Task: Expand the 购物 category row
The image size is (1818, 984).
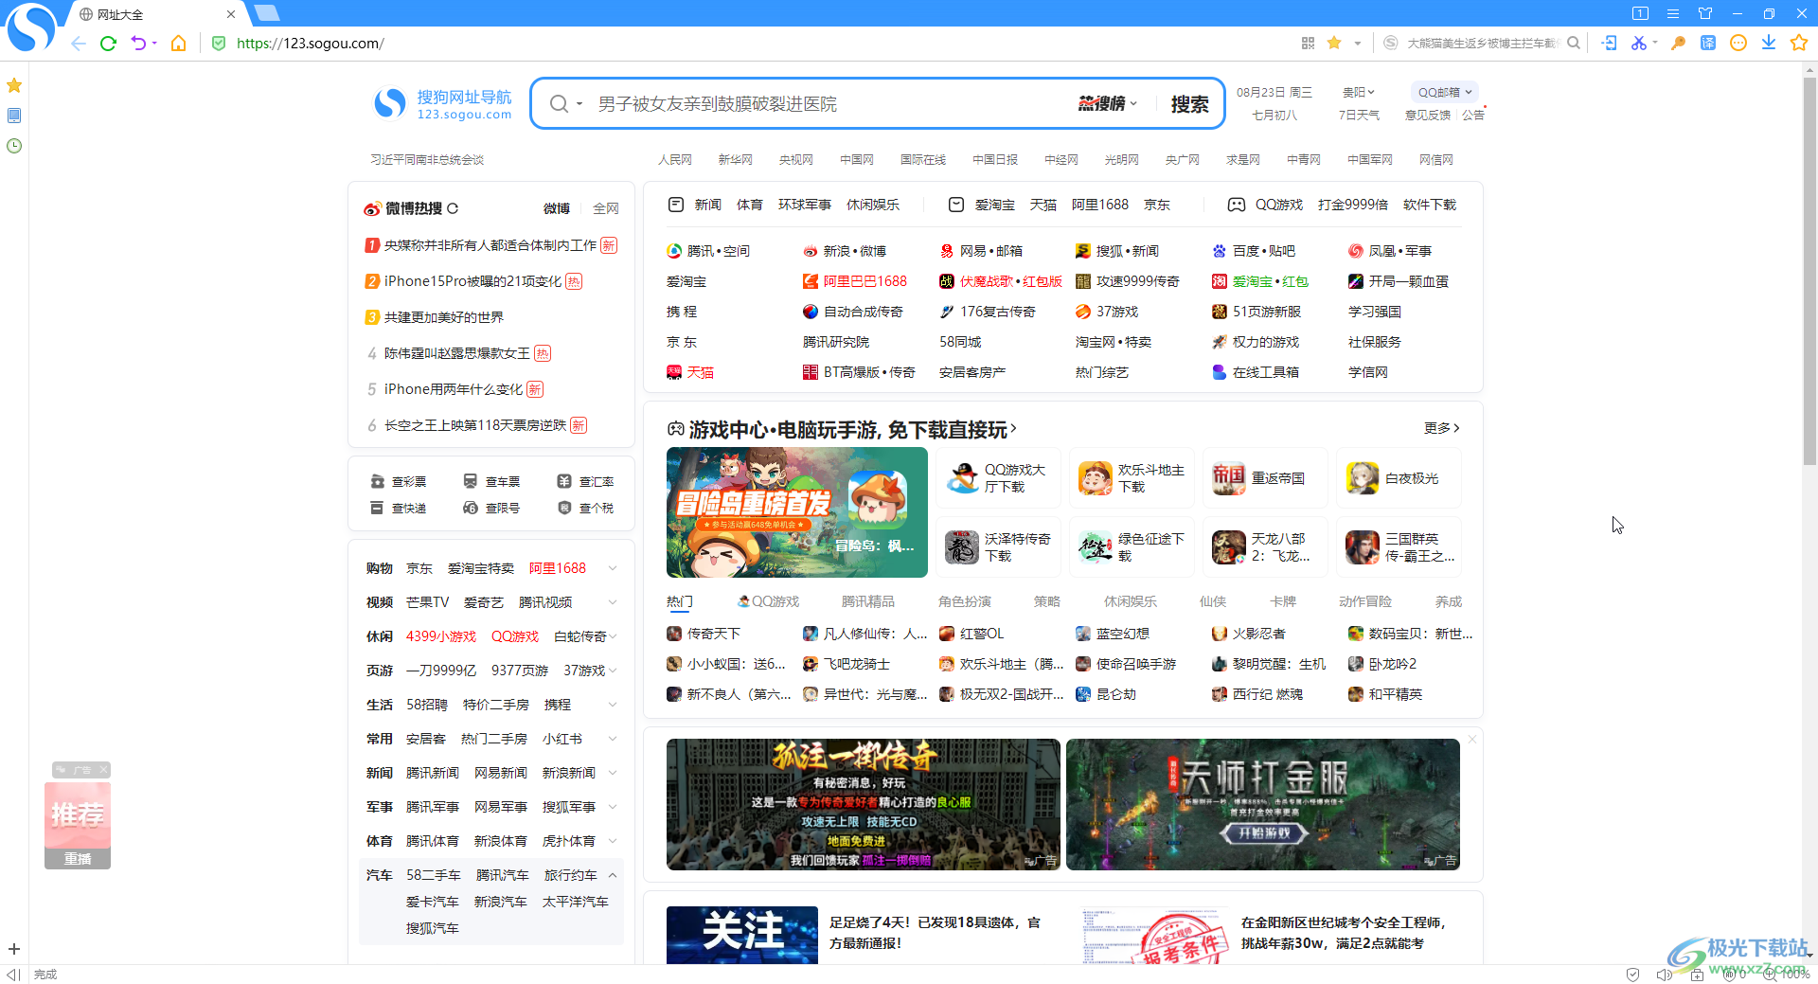Action: tap(613, 568)
